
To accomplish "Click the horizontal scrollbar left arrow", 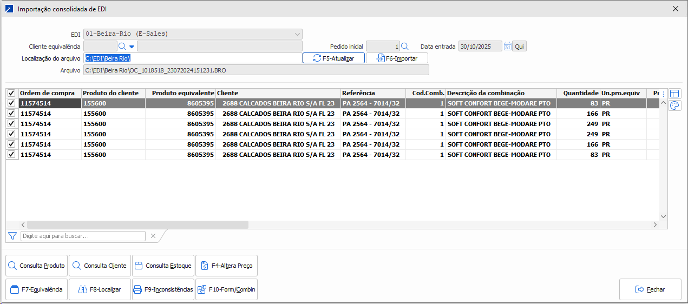I will [23, 224].
